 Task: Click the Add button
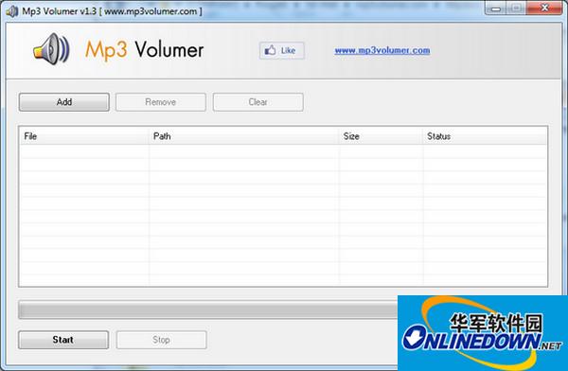pyautogui.click(x=64, y=102)
